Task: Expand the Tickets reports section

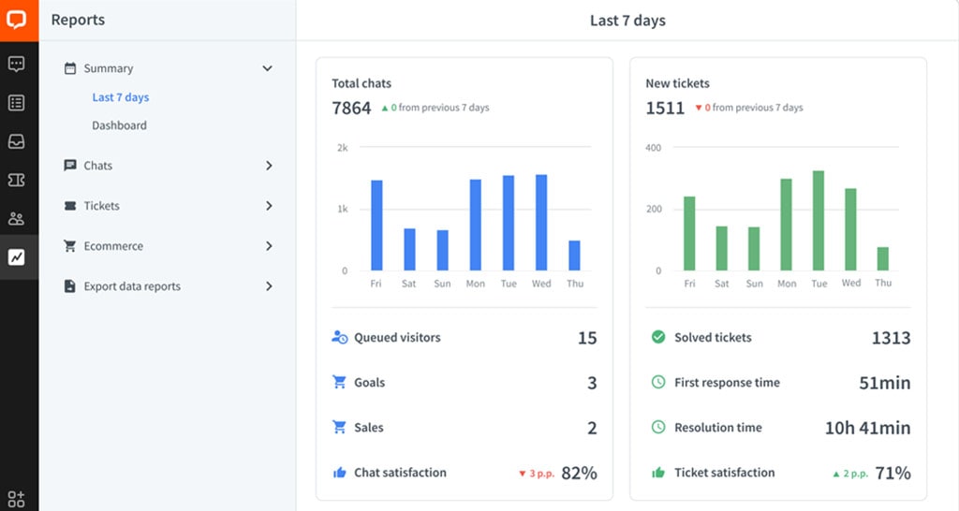Action: coord(269,206)
